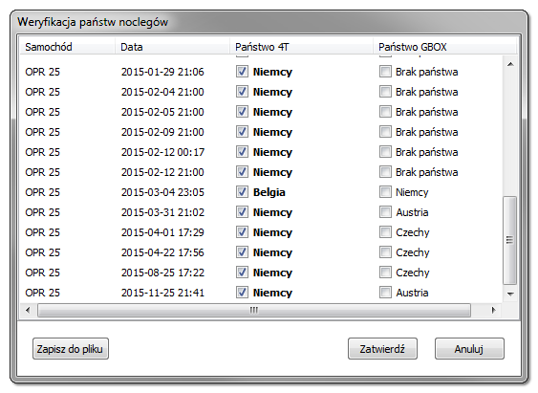
Task: Click the vertical scrollbar down arrow
Action: (x=510, y=294)
